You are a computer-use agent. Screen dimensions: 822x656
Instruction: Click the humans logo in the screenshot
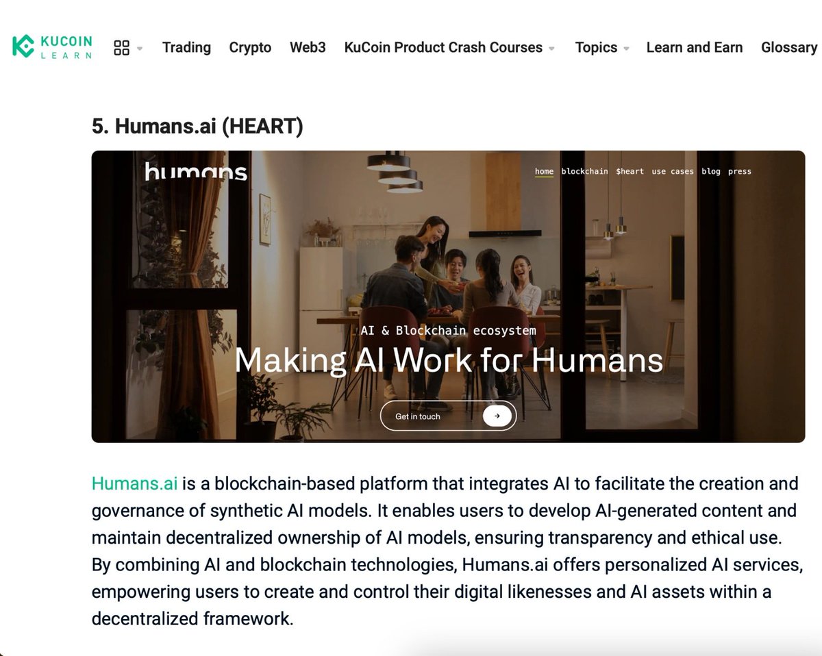tap(196, 171)
